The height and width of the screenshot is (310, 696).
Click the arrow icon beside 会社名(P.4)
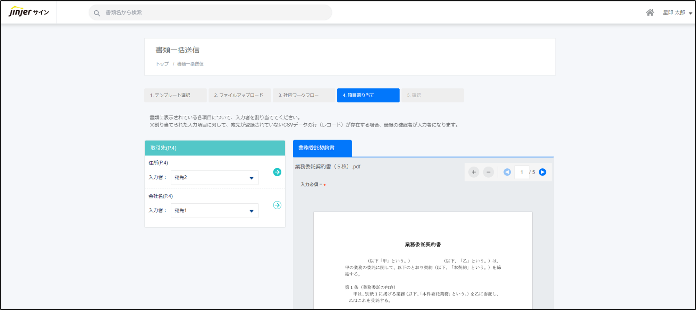277,205
